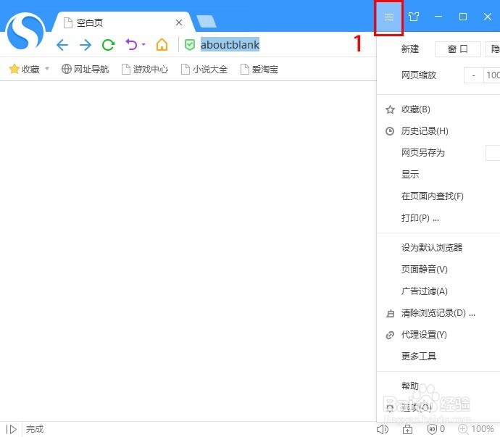500x437 pixels.
Task: Reload page with green refresh icon
Action: click(108, 45)
